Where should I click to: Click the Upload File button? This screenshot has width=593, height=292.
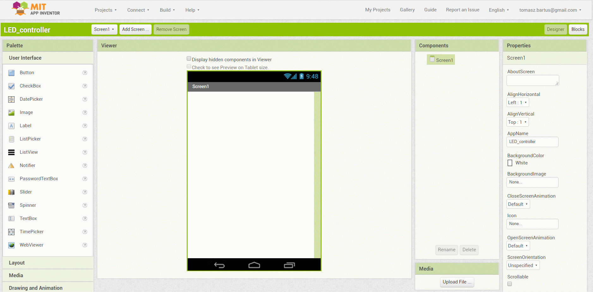(x=457, y=282)
